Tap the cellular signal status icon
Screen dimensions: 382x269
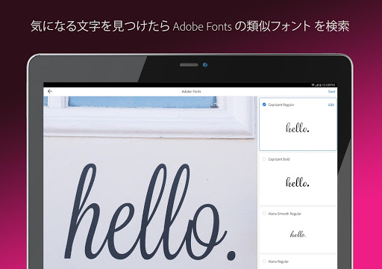316,85
